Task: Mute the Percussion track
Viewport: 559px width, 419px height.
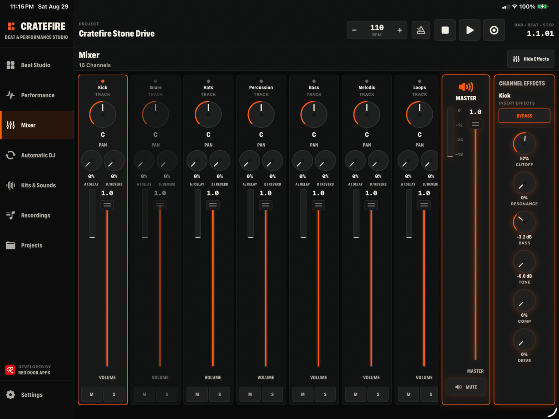Action: pos(250,394)
